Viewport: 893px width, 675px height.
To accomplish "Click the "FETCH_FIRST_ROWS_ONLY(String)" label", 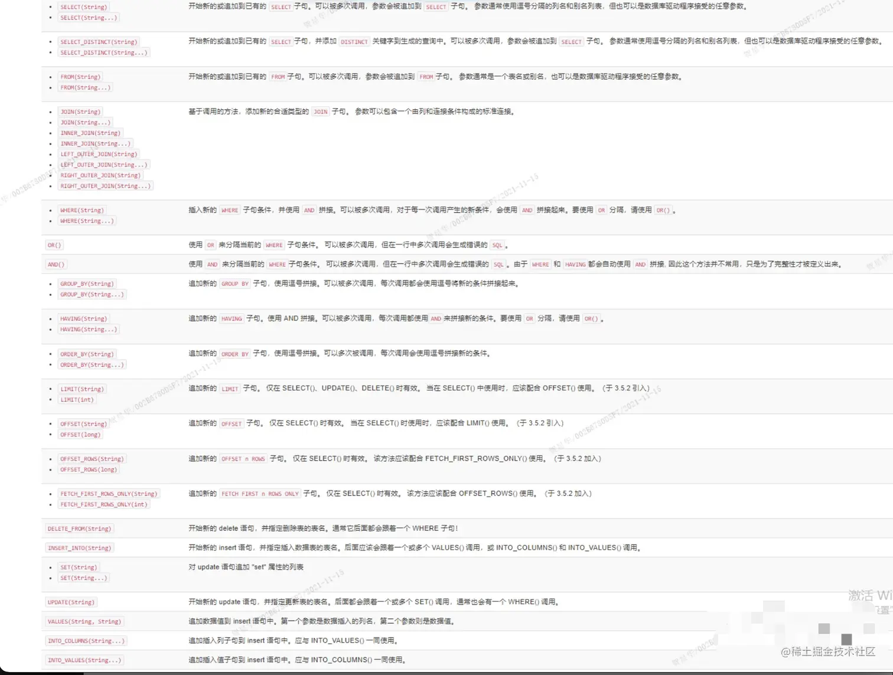I will pyautogui.click(x=109, y=494).
